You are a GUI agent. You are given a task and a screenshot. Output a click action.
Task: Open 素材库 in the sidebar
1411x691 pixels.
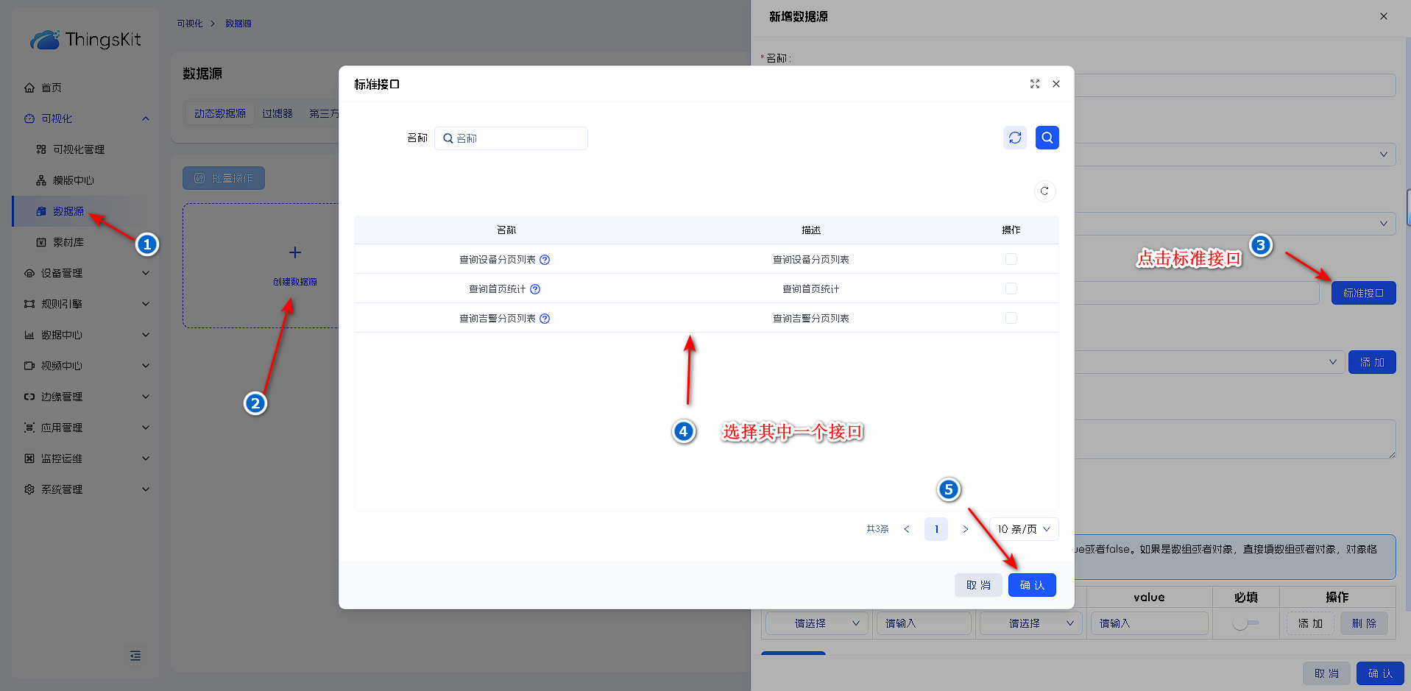(68, 242)
